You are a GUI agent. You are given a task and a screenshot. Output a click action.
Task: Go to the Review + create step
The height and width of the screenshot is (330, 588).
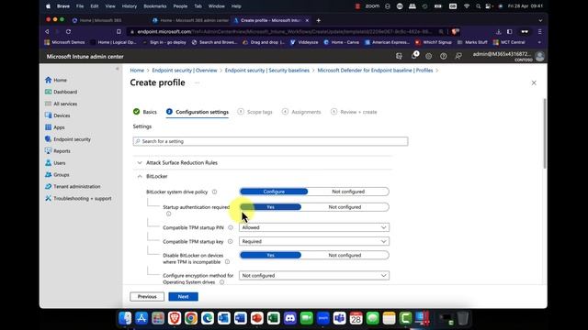point(354,112)
